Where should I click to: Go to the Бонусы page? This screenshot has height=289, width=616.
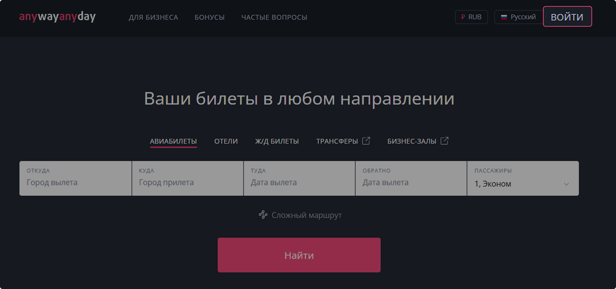(x=210, y=17)
